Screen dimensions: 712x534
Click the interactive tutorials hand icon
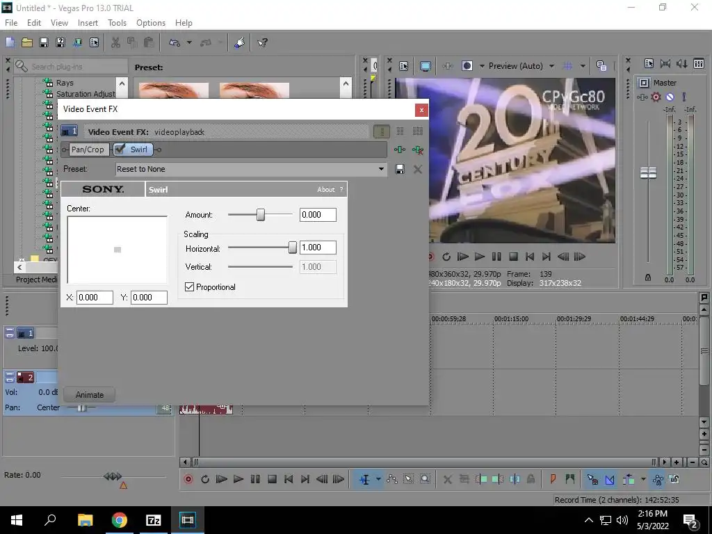(x=239, y=42)
